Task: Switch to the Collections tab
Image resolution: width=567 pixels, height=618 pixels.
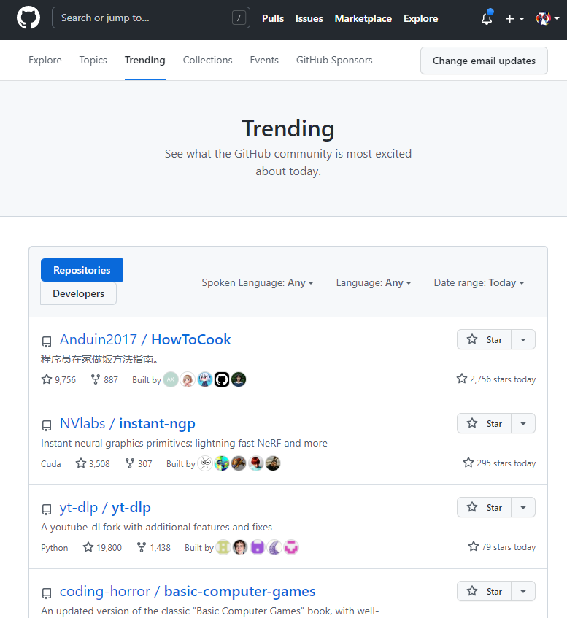Action: point(207,60)
